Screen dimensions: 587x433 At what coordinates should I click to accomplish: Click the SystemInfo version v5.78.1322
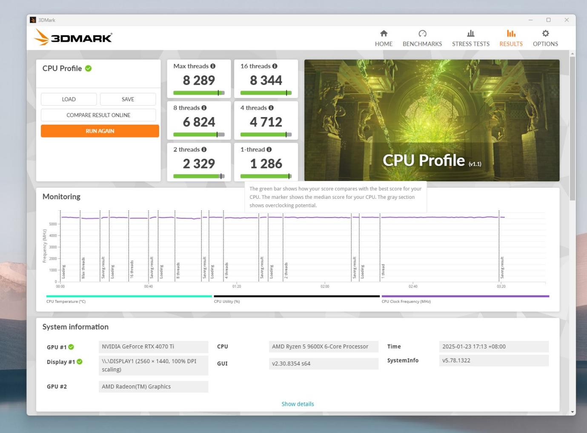tap(494, 360)
